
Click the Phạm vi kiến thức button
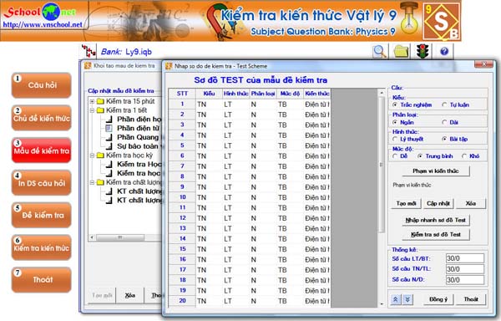436,171
